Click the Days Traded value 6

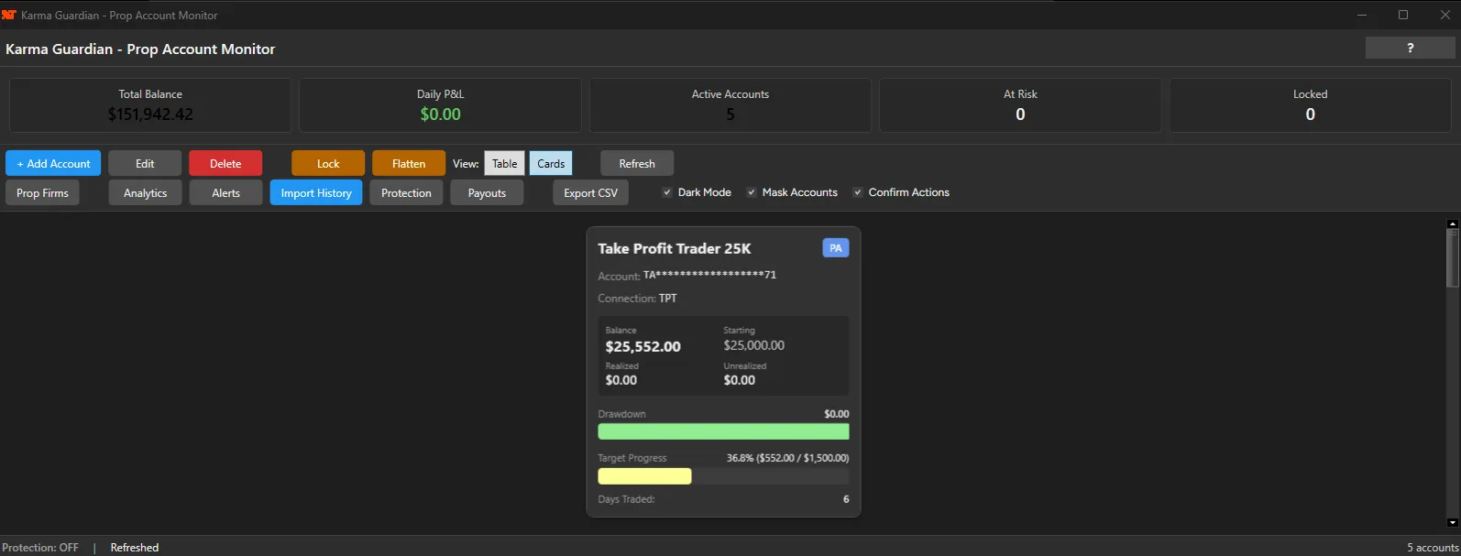coord(846,499)
